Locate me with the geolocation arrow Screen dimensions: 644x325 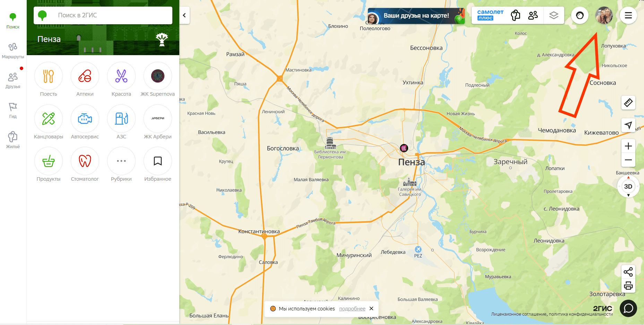[628, 125]
